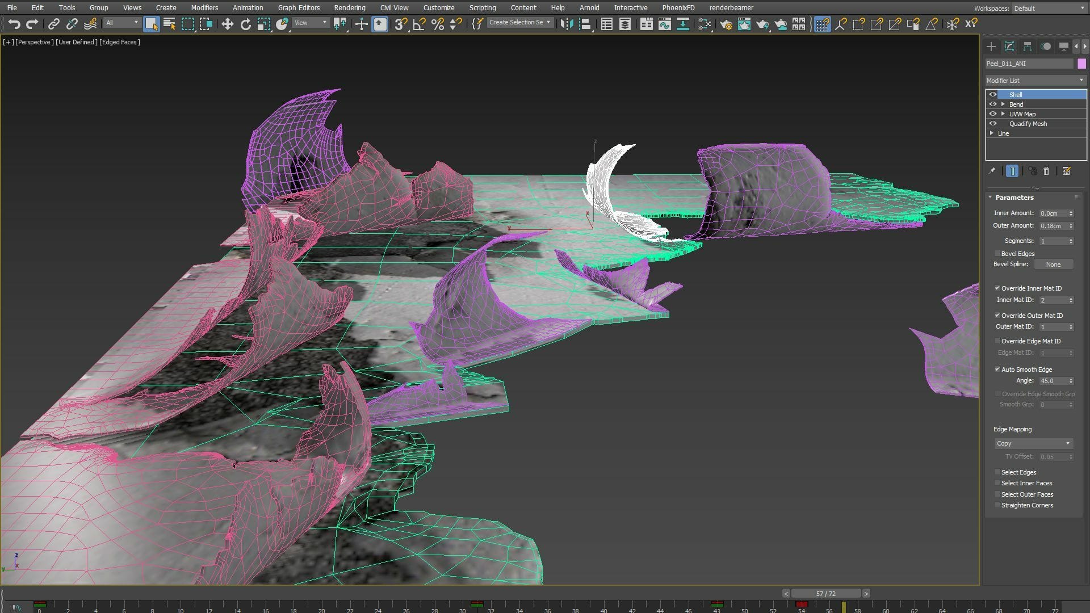Switch to the Motion command panel
This screenshot has height=613, width=1090.
pyautogui.click(x=1046, y=47)
